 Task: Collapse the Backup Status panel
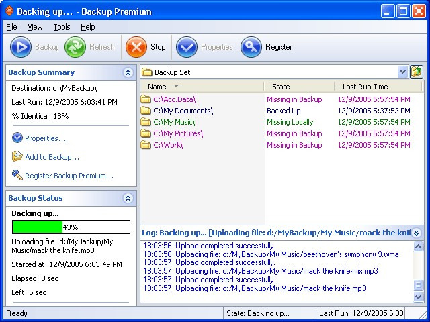click(x=128, y=198)
